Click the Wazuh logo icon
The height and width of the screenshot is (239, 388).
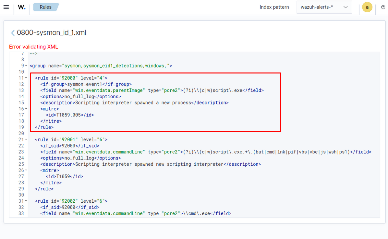(22, 7)
